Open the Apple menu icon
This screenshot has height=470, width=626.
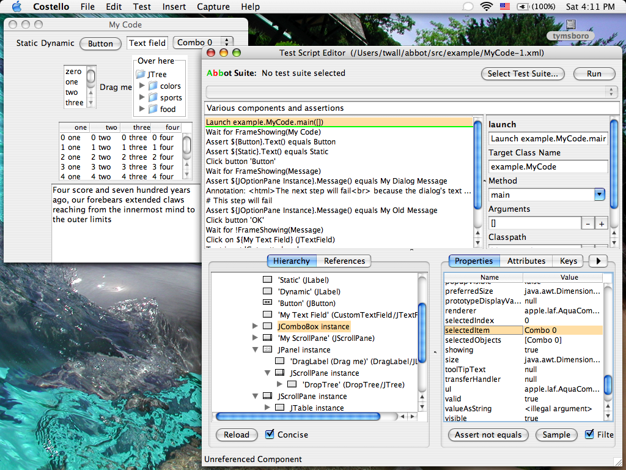click(x=17, y=7)
